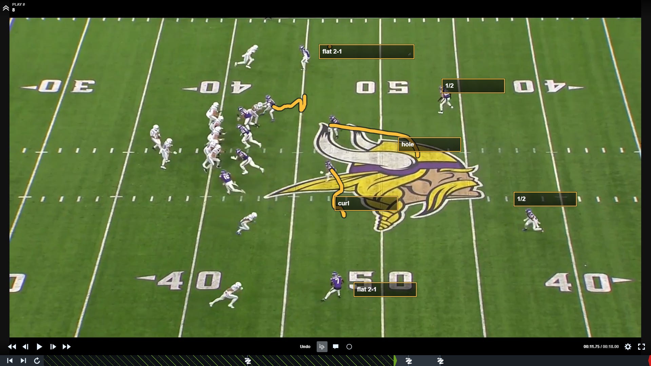Viewport: 651px width, 366px height.
Task: Select the freehand draw tool
Action: pyautogui.click(x=322, y=347)
